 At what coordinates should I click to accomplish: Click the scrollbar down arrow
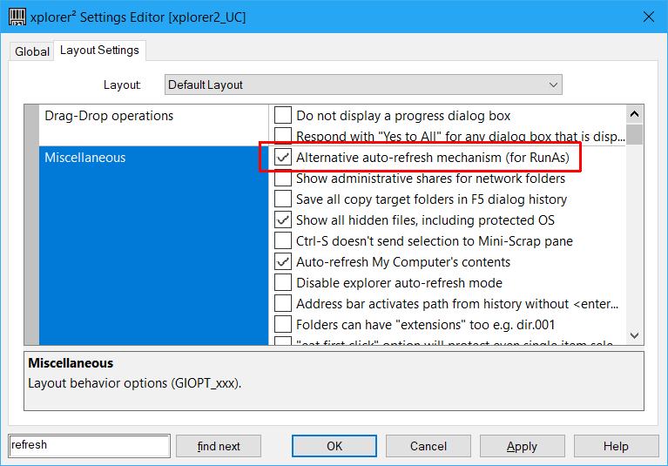click(x=634, y=335)
